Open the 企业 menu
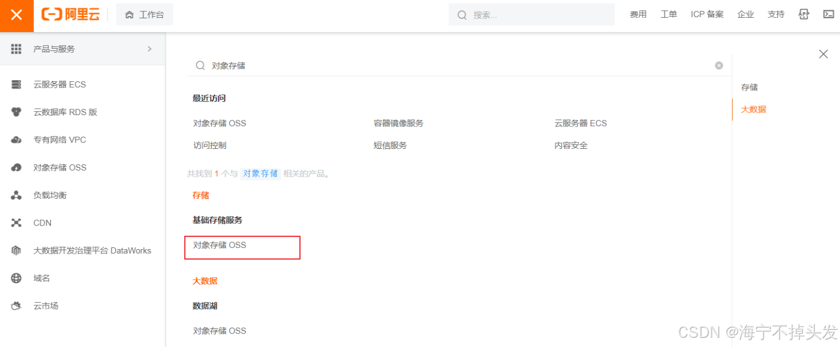Viewport: 840px width, 347px height. coord(746,15)
